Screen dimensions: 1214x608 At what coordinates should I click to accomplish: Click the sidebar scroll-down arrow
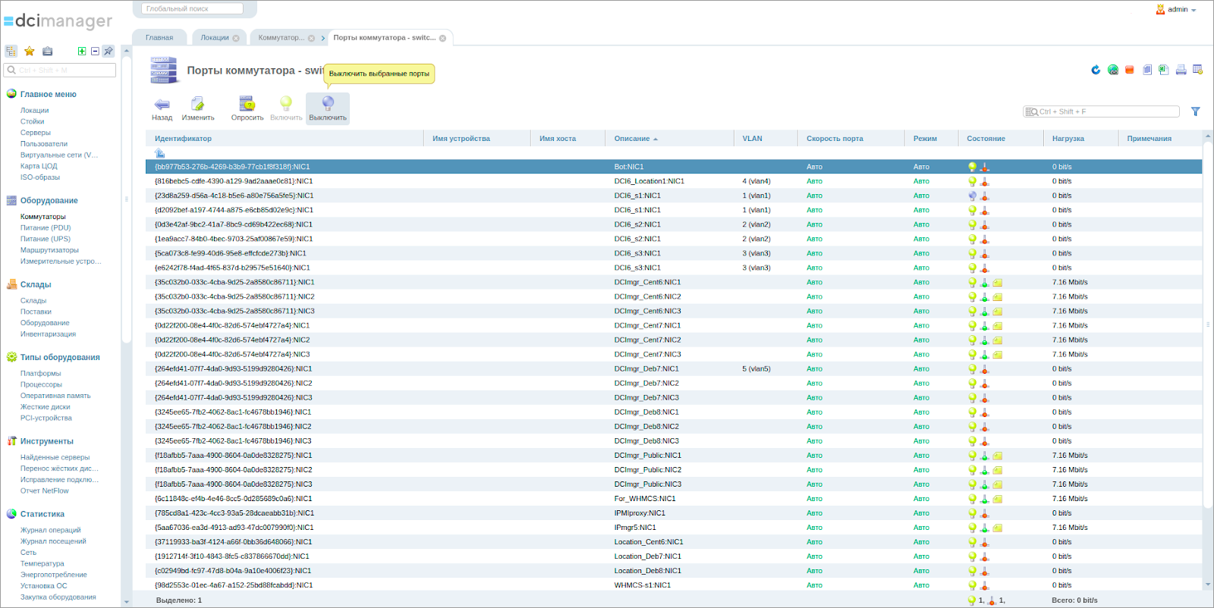pos(127,601)
